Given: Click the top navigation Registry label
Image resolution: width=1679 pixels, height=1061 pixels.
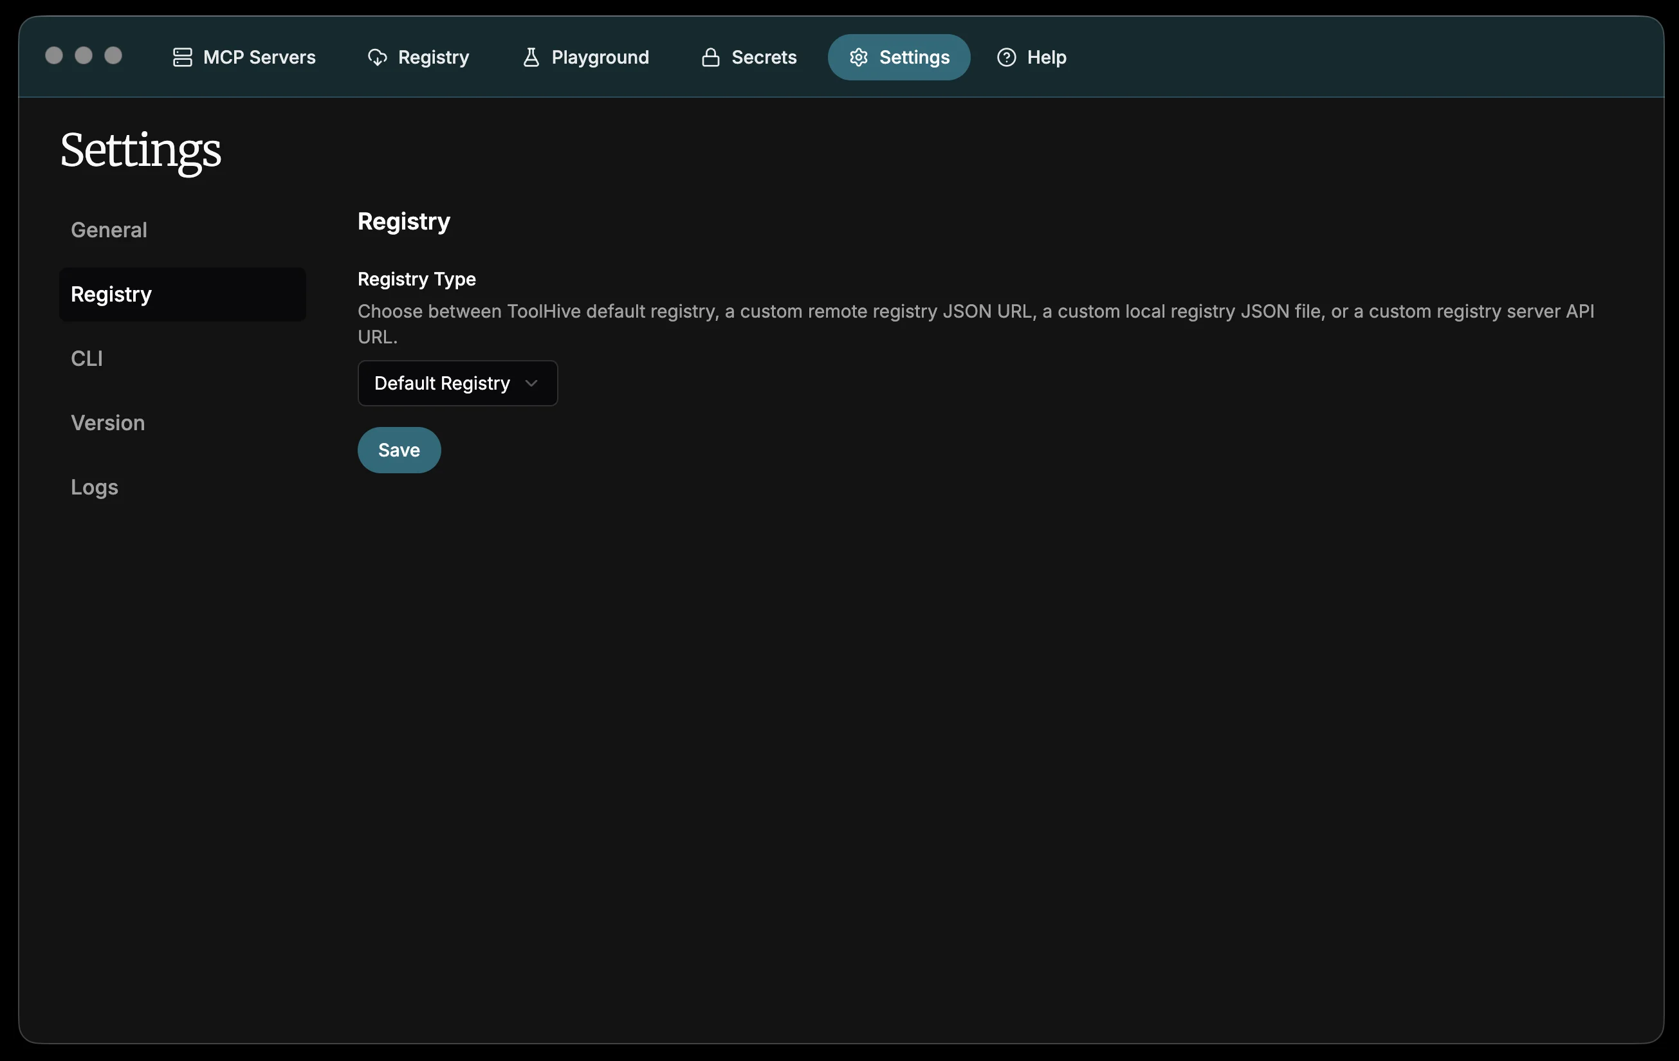Looking at the screenshot, I should point(433,57).
